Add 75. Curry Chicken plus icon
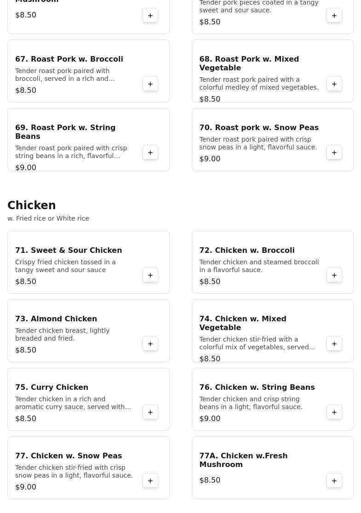The image size is (361, 513). [x=150, y=412]
